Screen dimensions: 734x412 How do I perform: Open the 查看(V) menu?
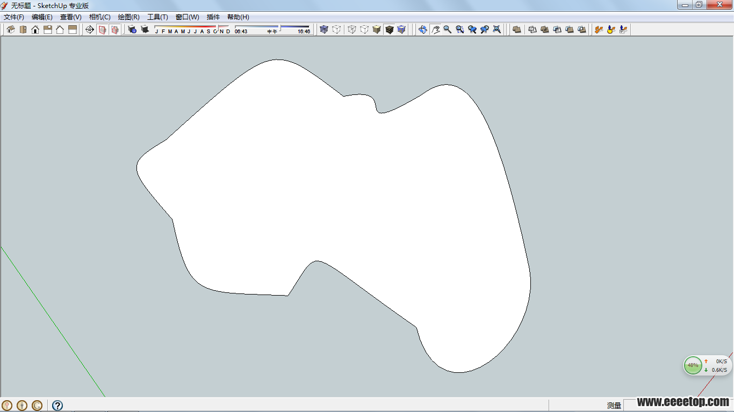(71, 17)
